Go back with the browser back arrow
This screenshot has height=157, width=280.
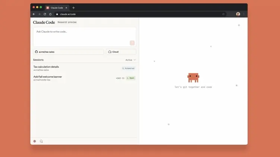(34, 14)
